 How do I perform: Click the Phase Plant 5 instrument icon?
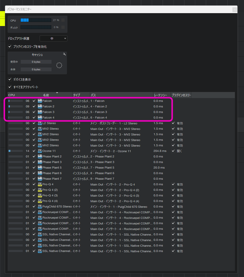tap(40, 168)
